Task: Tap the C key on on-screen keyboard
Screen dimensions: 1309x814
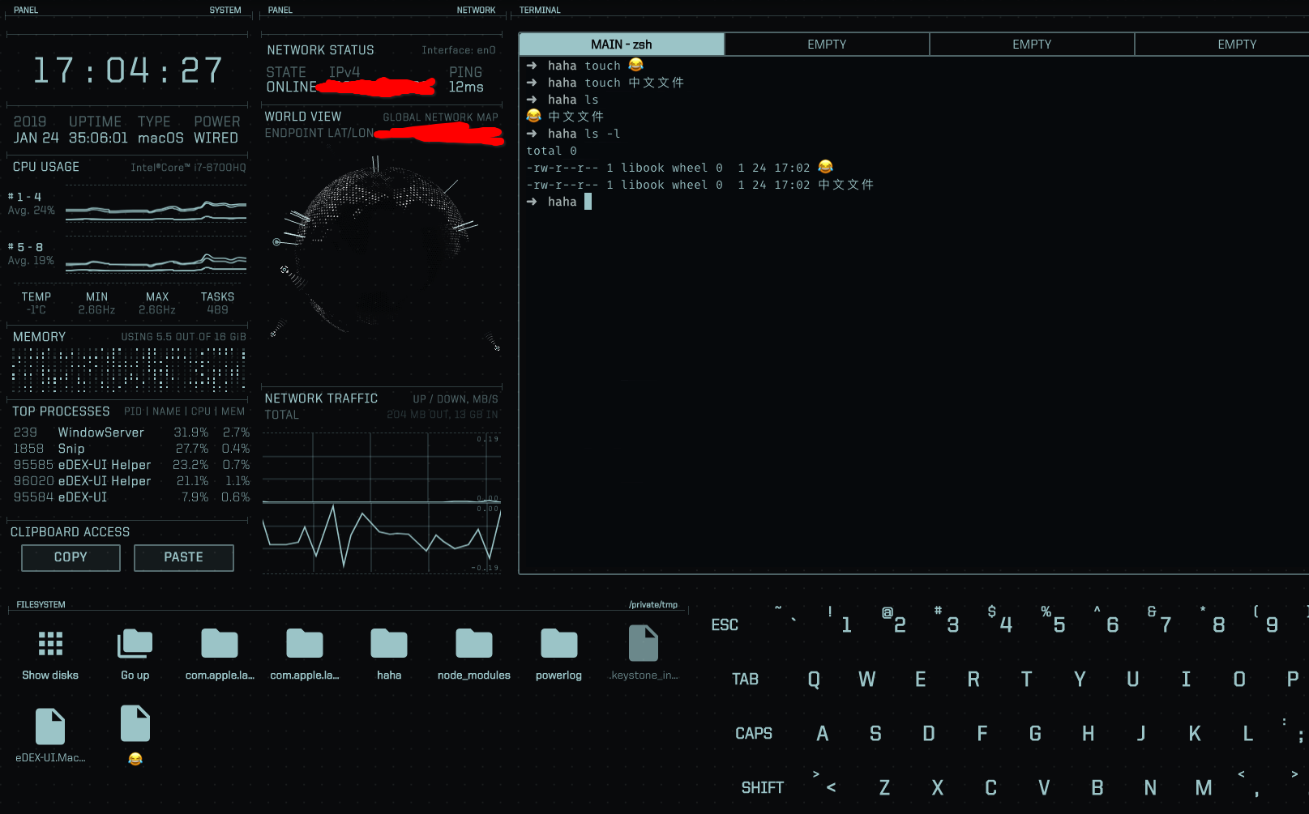Action: 990,787
